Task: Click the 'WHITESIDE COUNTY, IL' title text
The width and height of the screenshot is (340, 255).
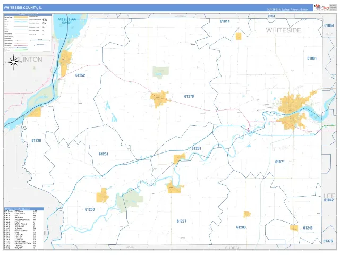Action: pos(22,8)
